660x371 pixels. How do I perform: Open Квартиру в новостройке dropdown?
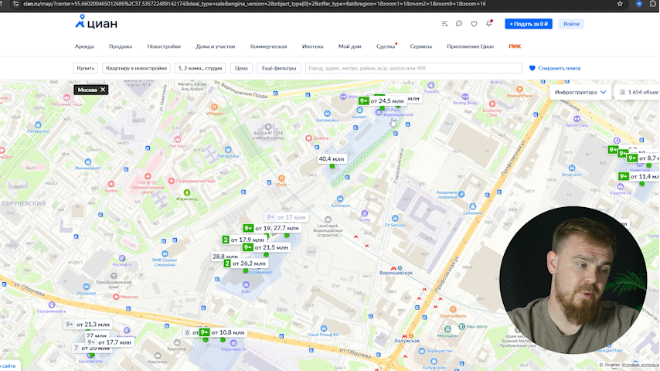136,68
